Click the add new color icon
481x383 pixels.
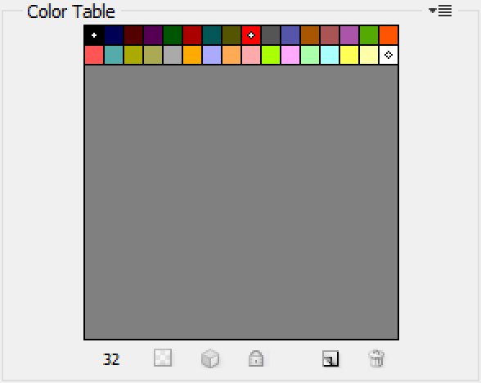point(330,358)
